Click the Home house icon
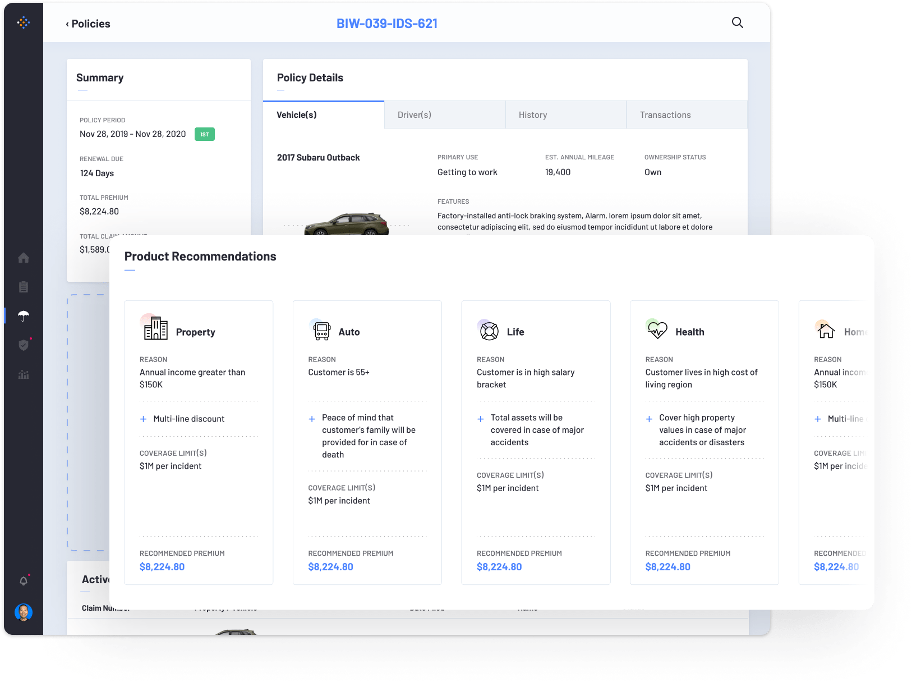 (826, 331)
